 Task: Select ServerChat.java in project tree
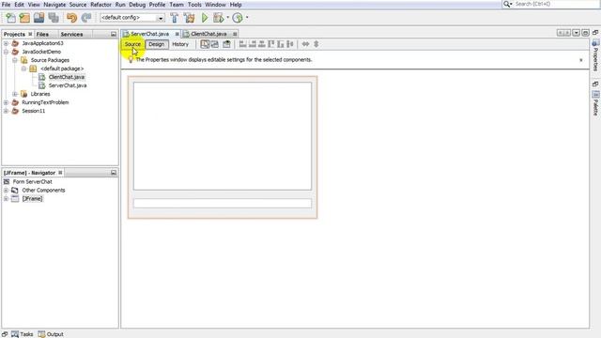[68, 85]
